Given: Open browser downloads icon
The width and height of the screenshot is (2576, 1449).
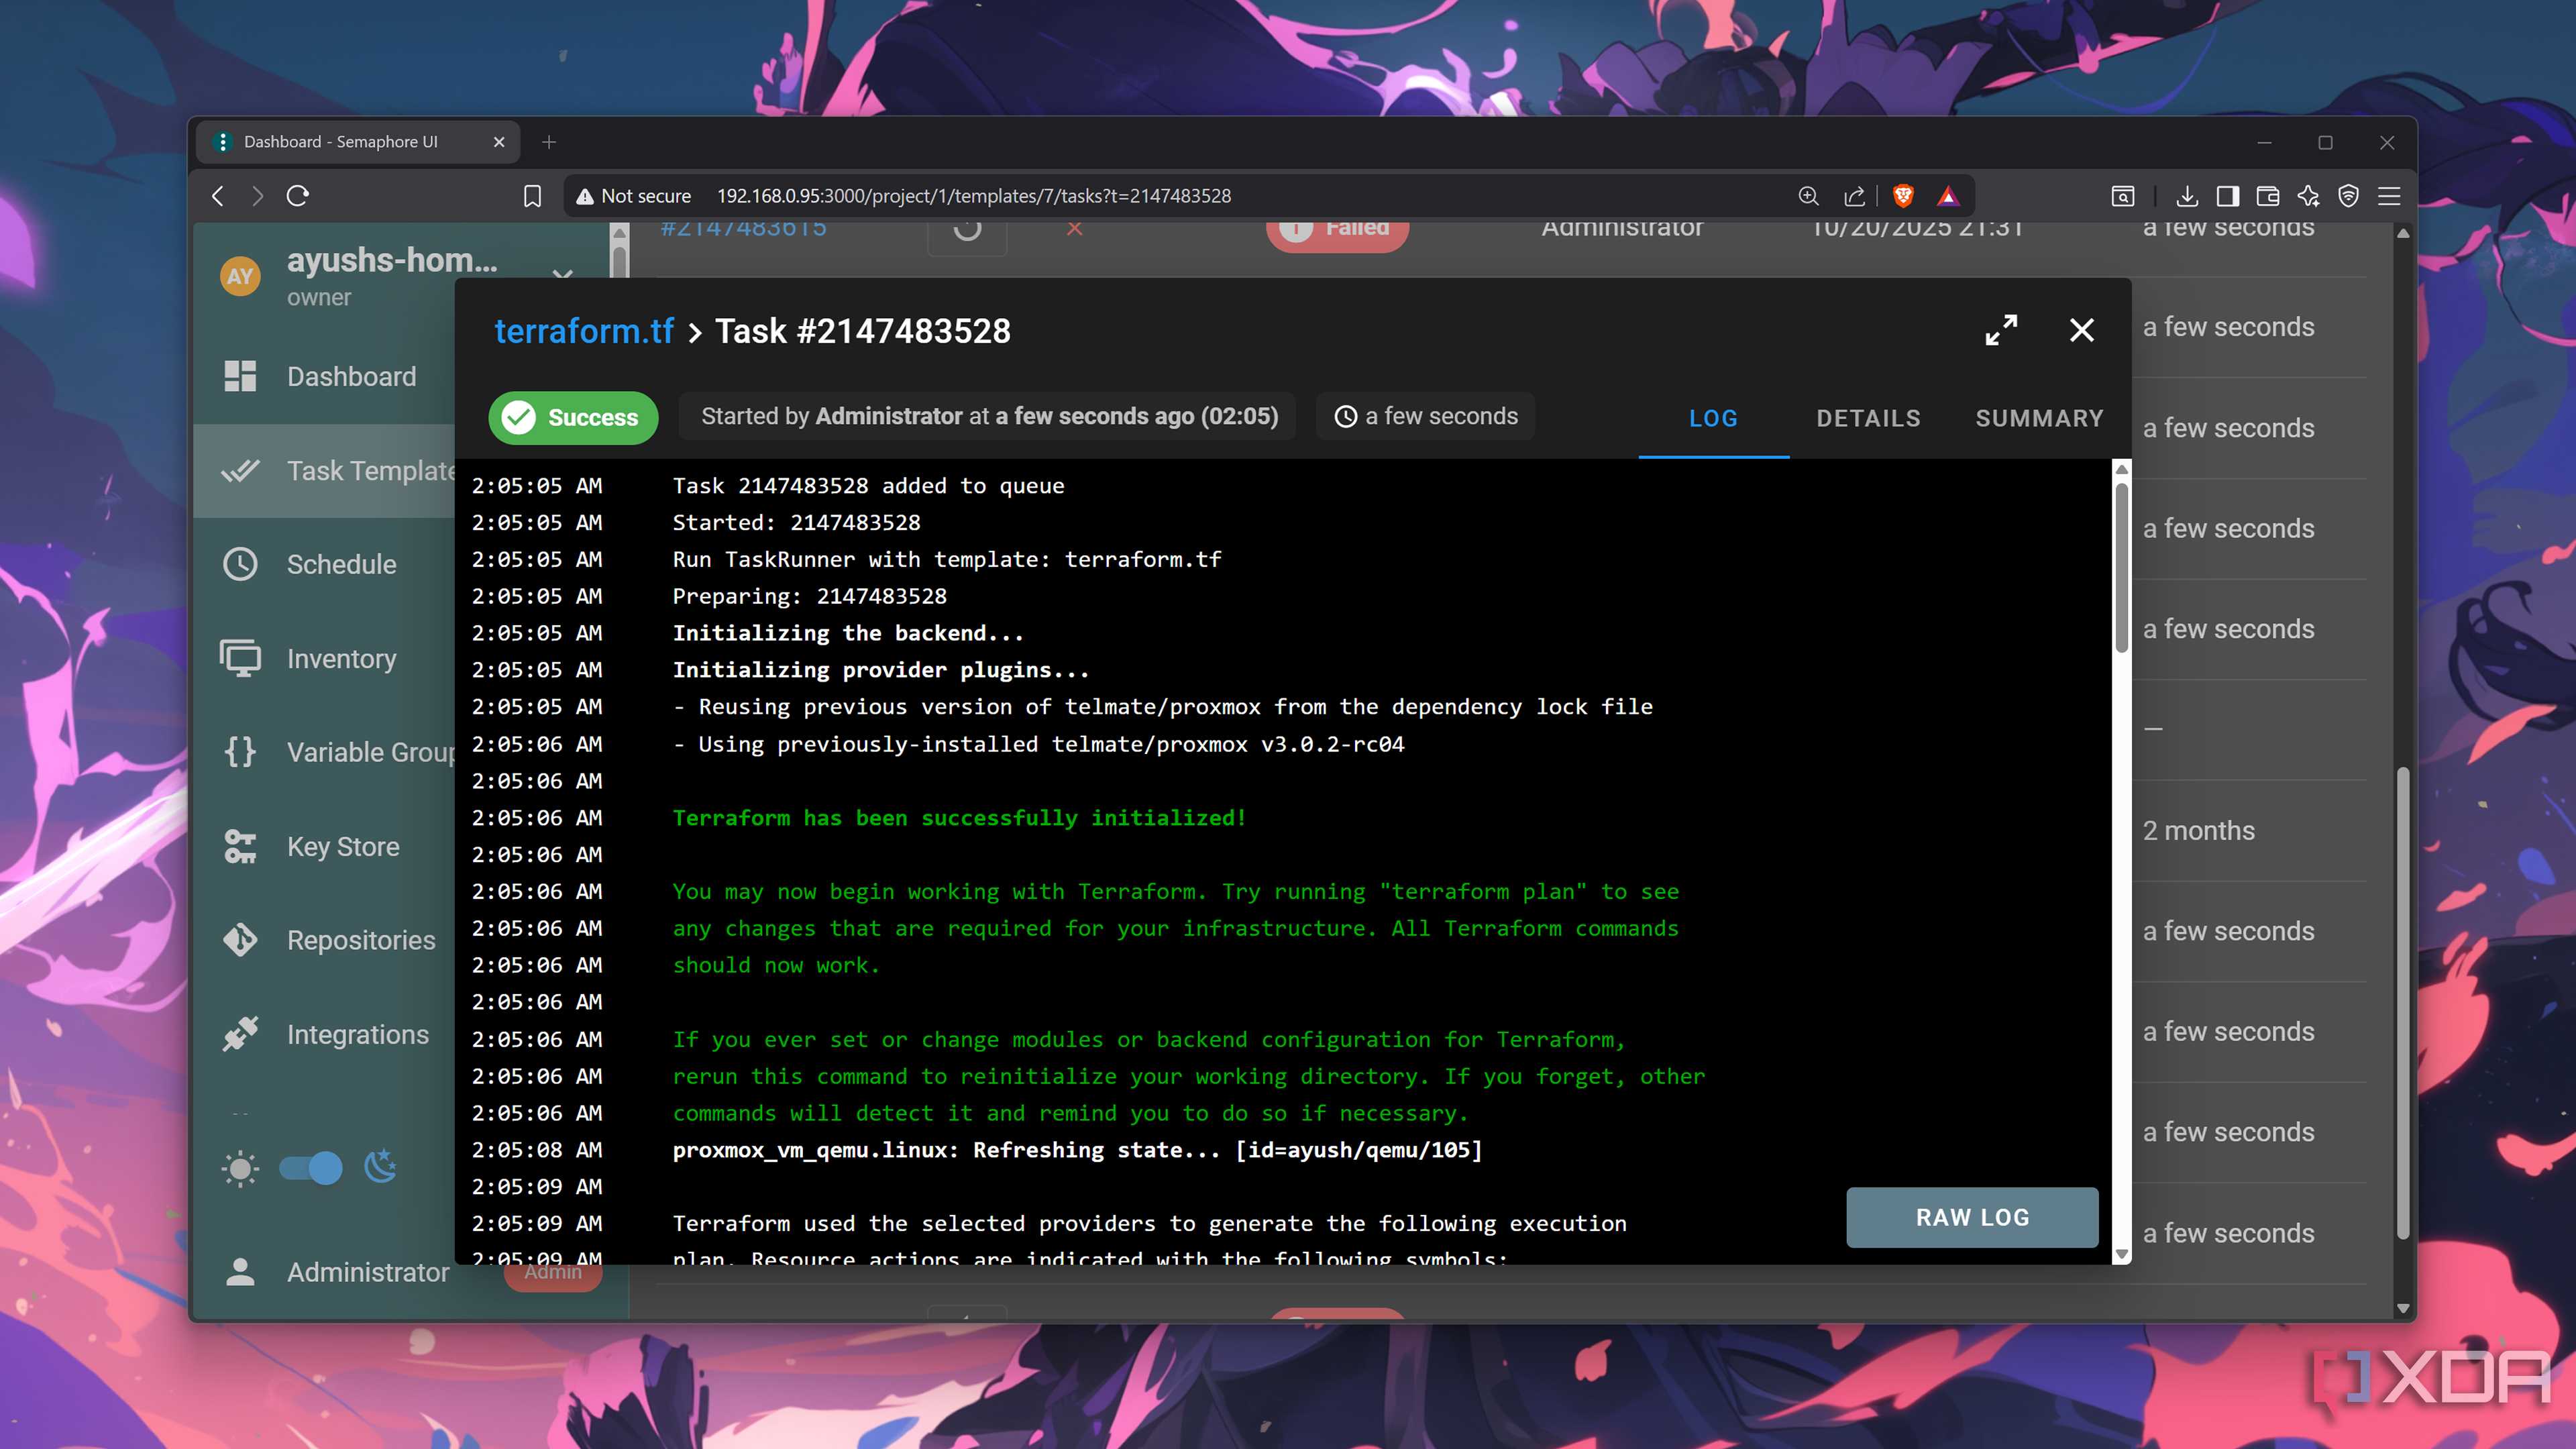Looking at the screenshot, I should [2187, 196].
